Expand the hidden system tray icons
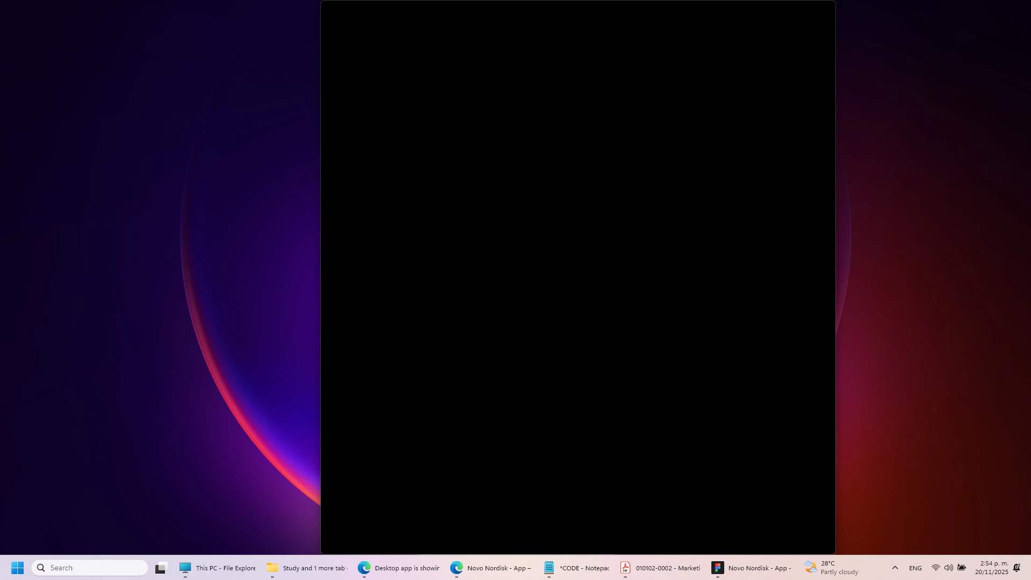This screenshot has height=580, width=1031. (x=895, y=568)
